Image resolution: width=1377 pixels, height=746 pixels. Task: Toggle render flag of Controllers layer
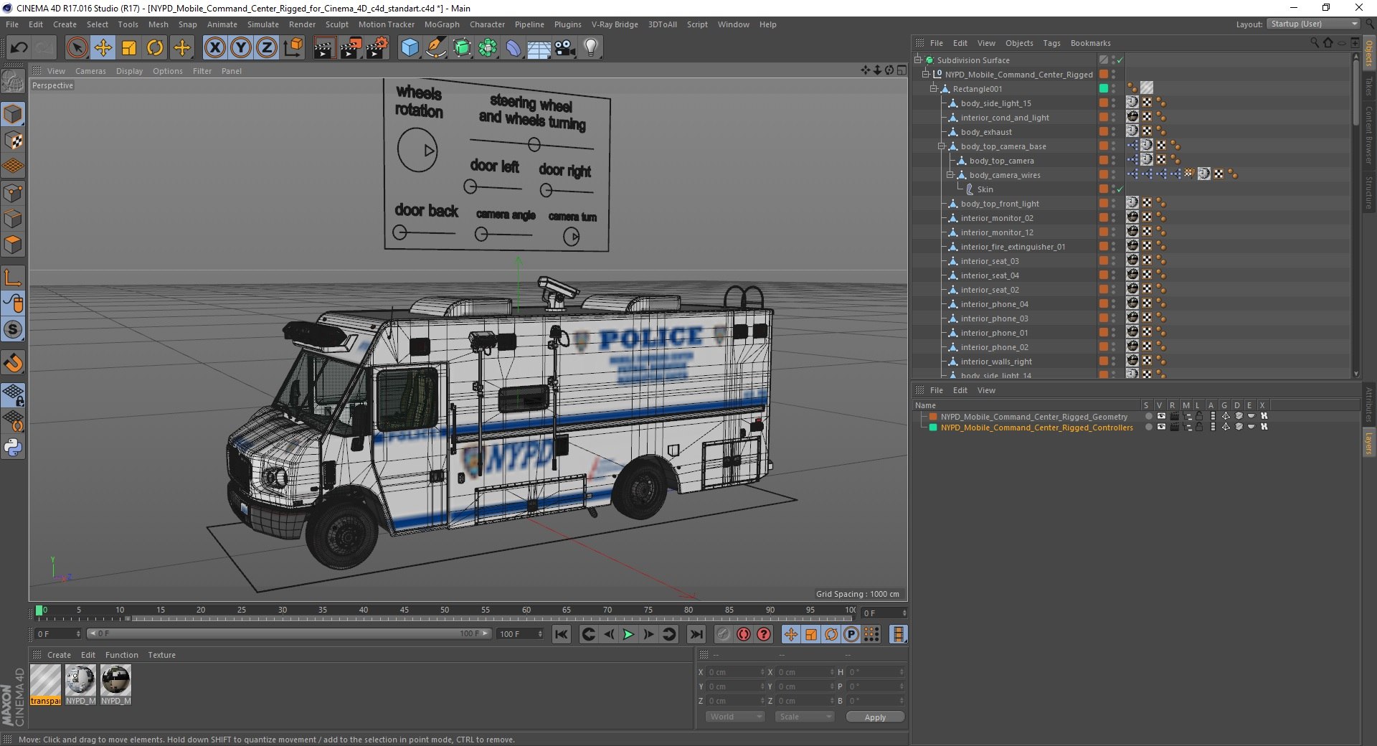(x=1174, y=427)
